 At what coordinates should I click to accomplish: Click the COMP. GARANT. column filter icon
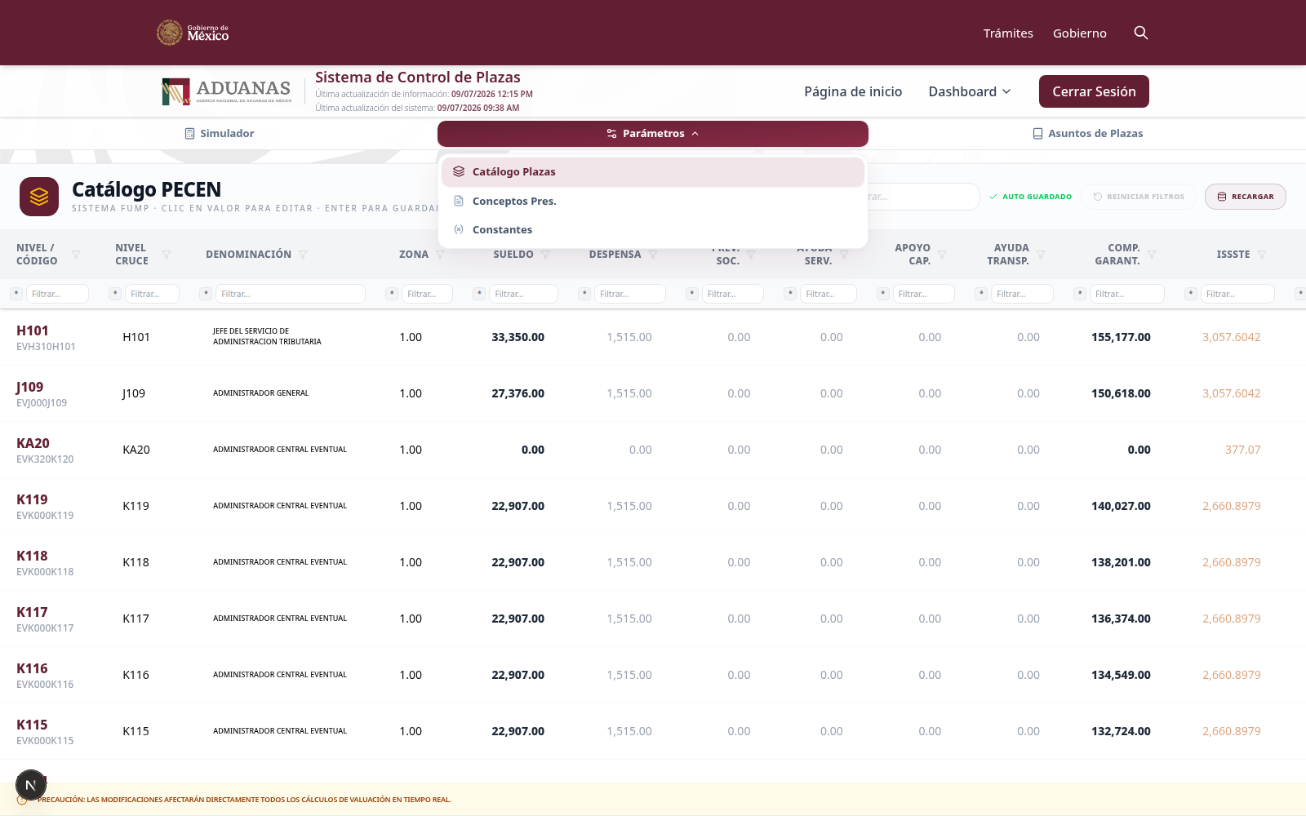[x=1152, y=255]
